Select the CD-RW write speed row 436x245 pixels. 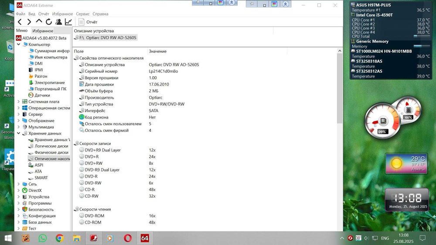(118, 196)
